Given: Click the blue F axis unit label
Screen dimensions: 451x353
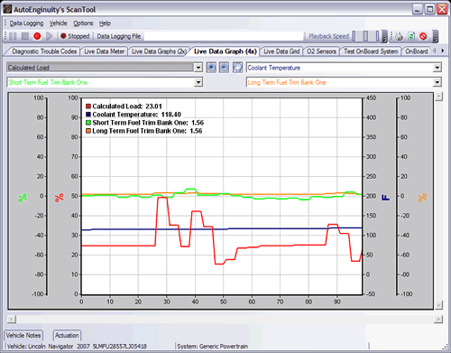Looking at the screenshot, I should coord(385,198).
